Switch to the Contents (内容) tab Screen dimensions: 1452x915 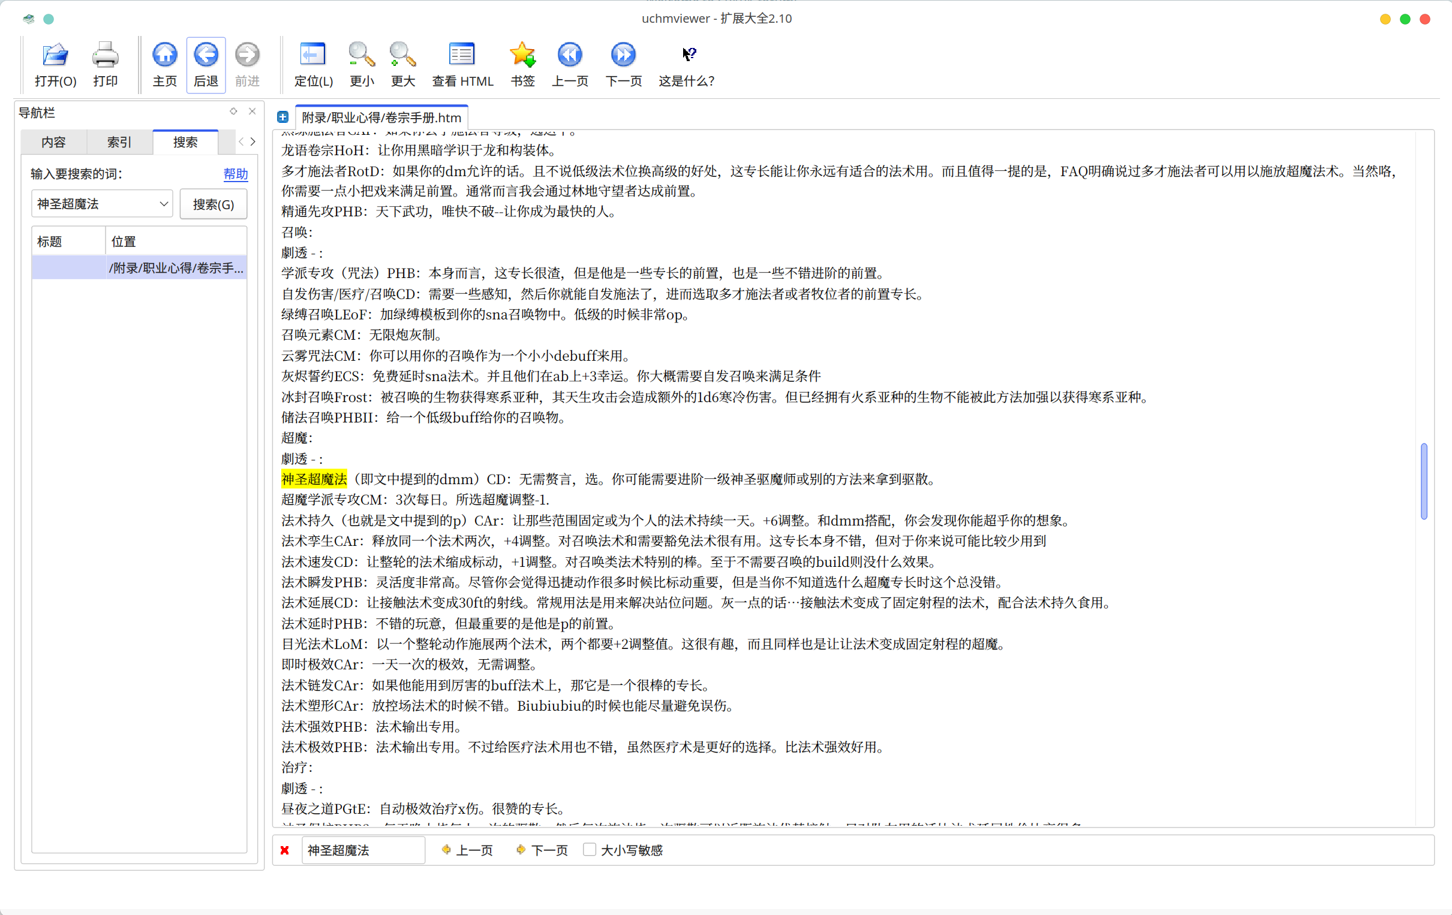click(53, 142)
